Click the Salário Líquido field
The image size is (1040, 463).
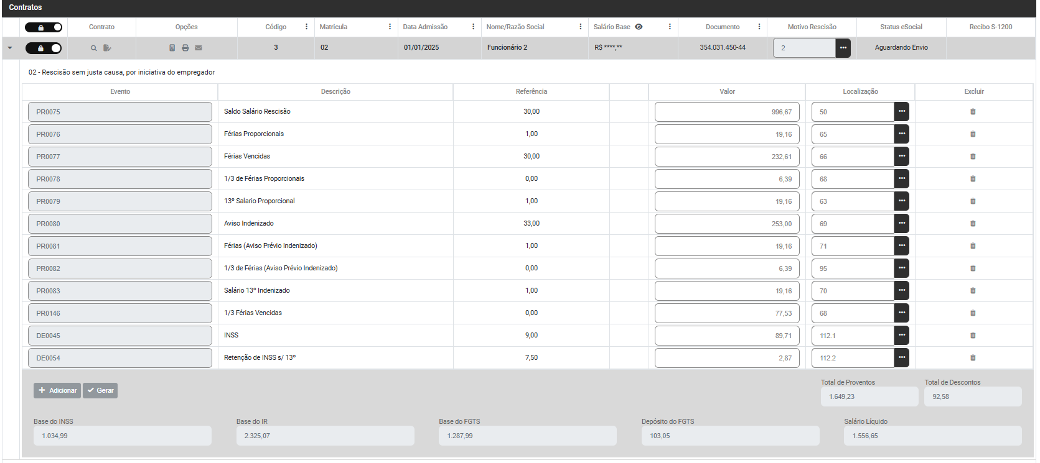[933, 436]
